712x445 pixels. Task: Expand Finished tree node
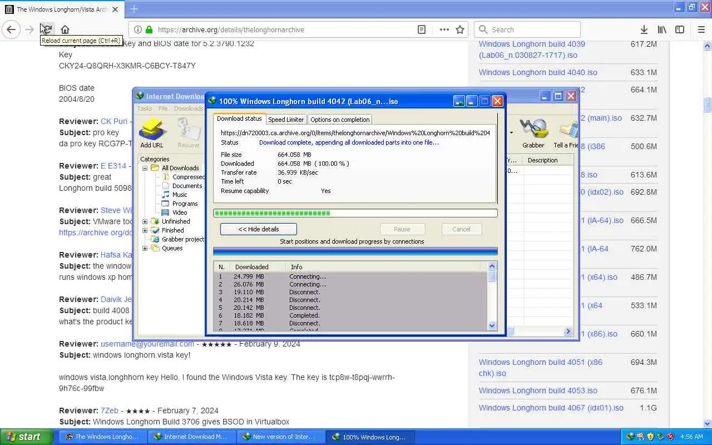point(145,230)
